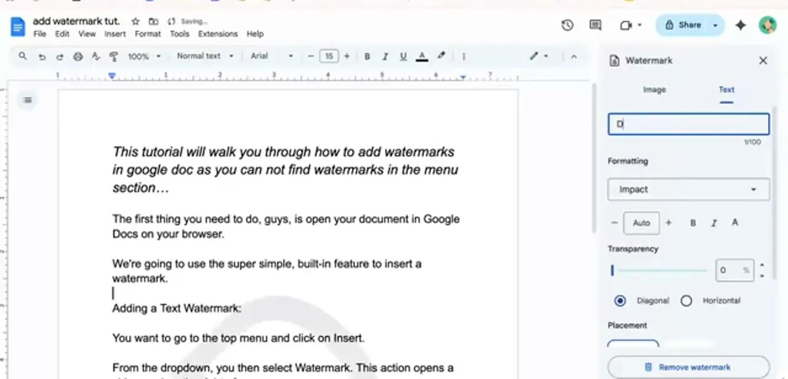Open more toolbar options (three dots)
Screen dimensions: 788x379
(464, 57)
